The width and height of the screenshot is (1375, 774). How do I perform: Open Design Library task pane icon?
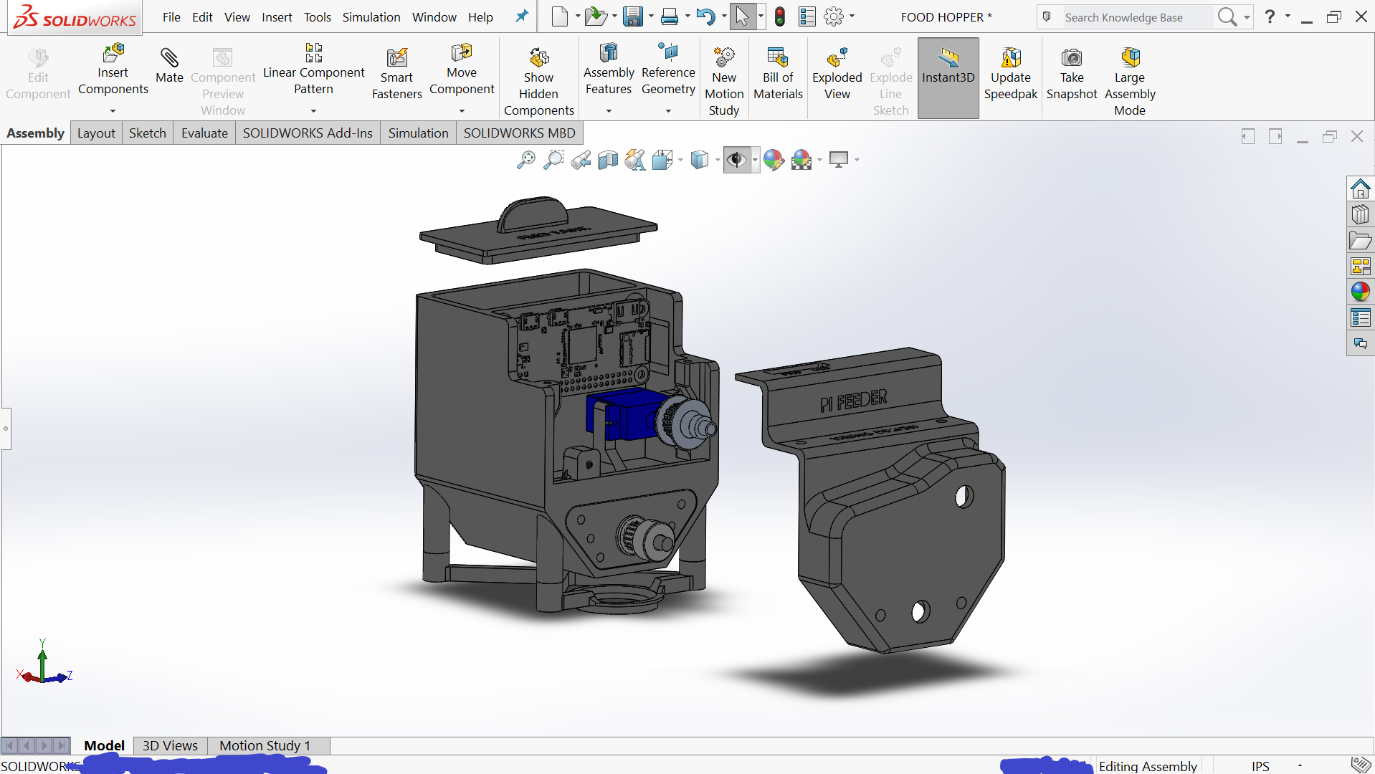pyautogui.click(x=1360, y=215)
